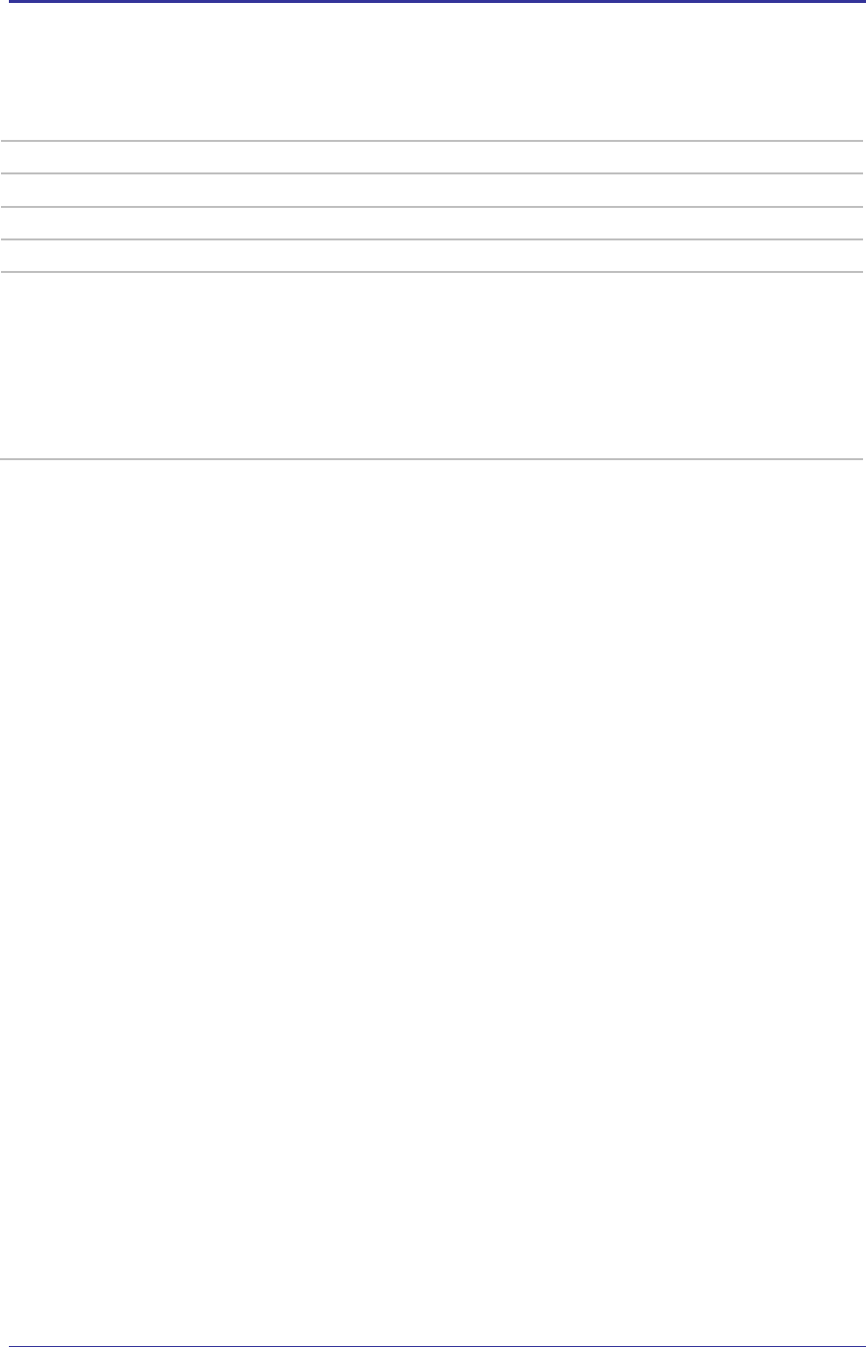Screen dimensions: 866x1347
Task: Select the third empty row between the gray lines
Action: click(433, 224)
